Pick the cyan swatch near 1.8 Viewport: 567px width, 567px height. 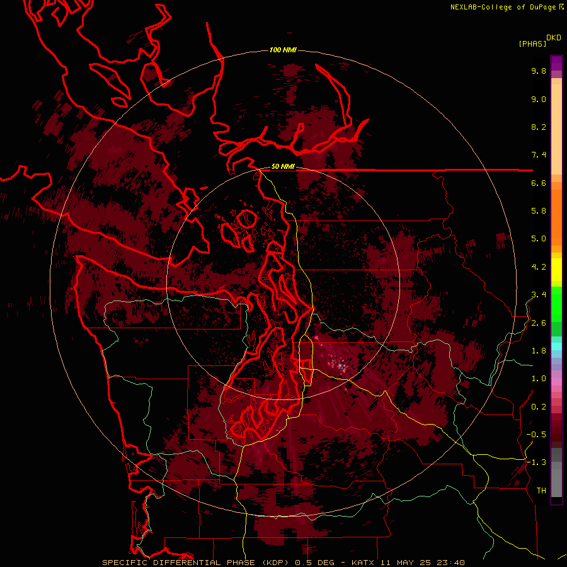556,346
